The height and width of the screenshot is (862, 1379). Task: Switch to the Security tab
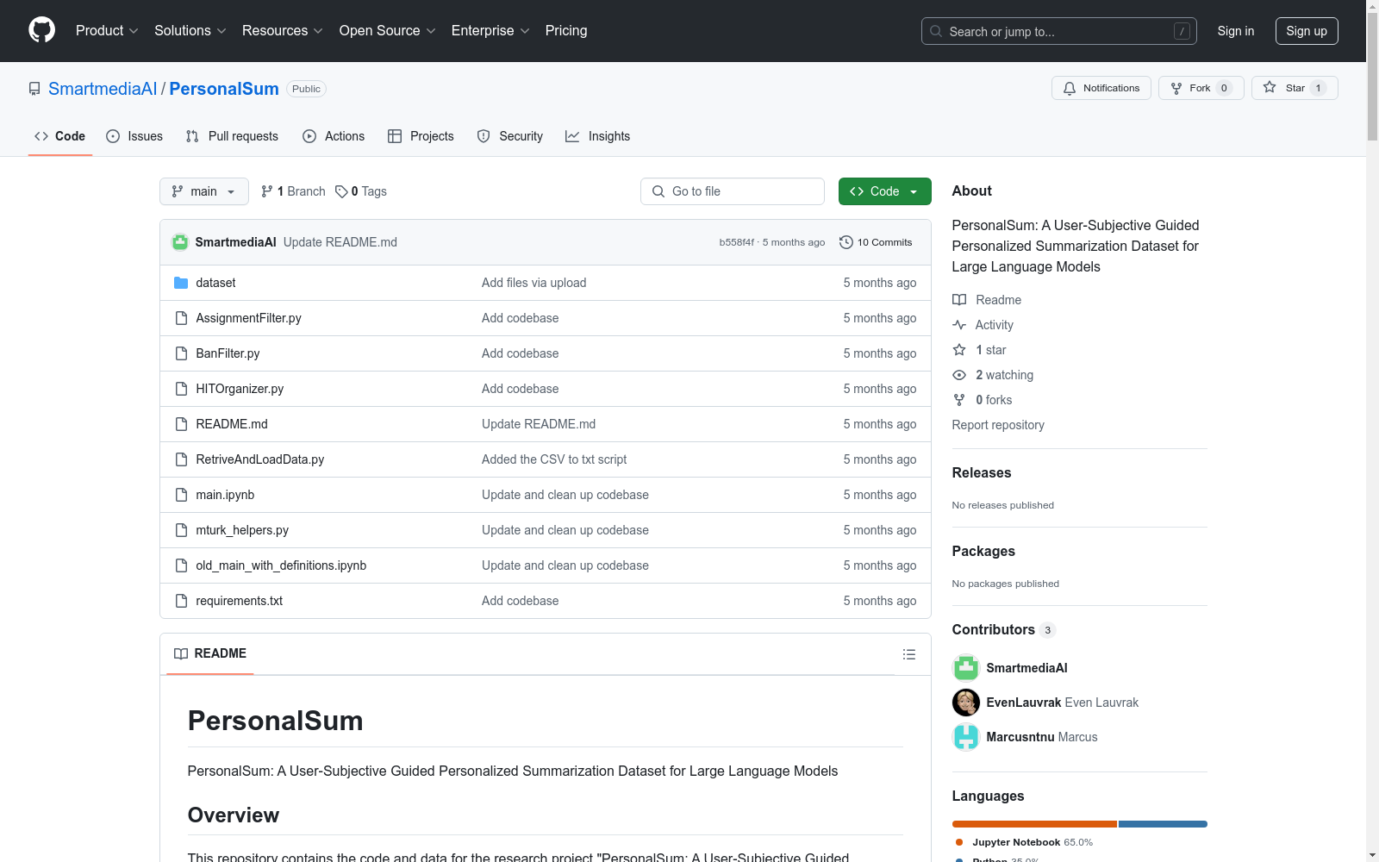click(x=510, y=136)
